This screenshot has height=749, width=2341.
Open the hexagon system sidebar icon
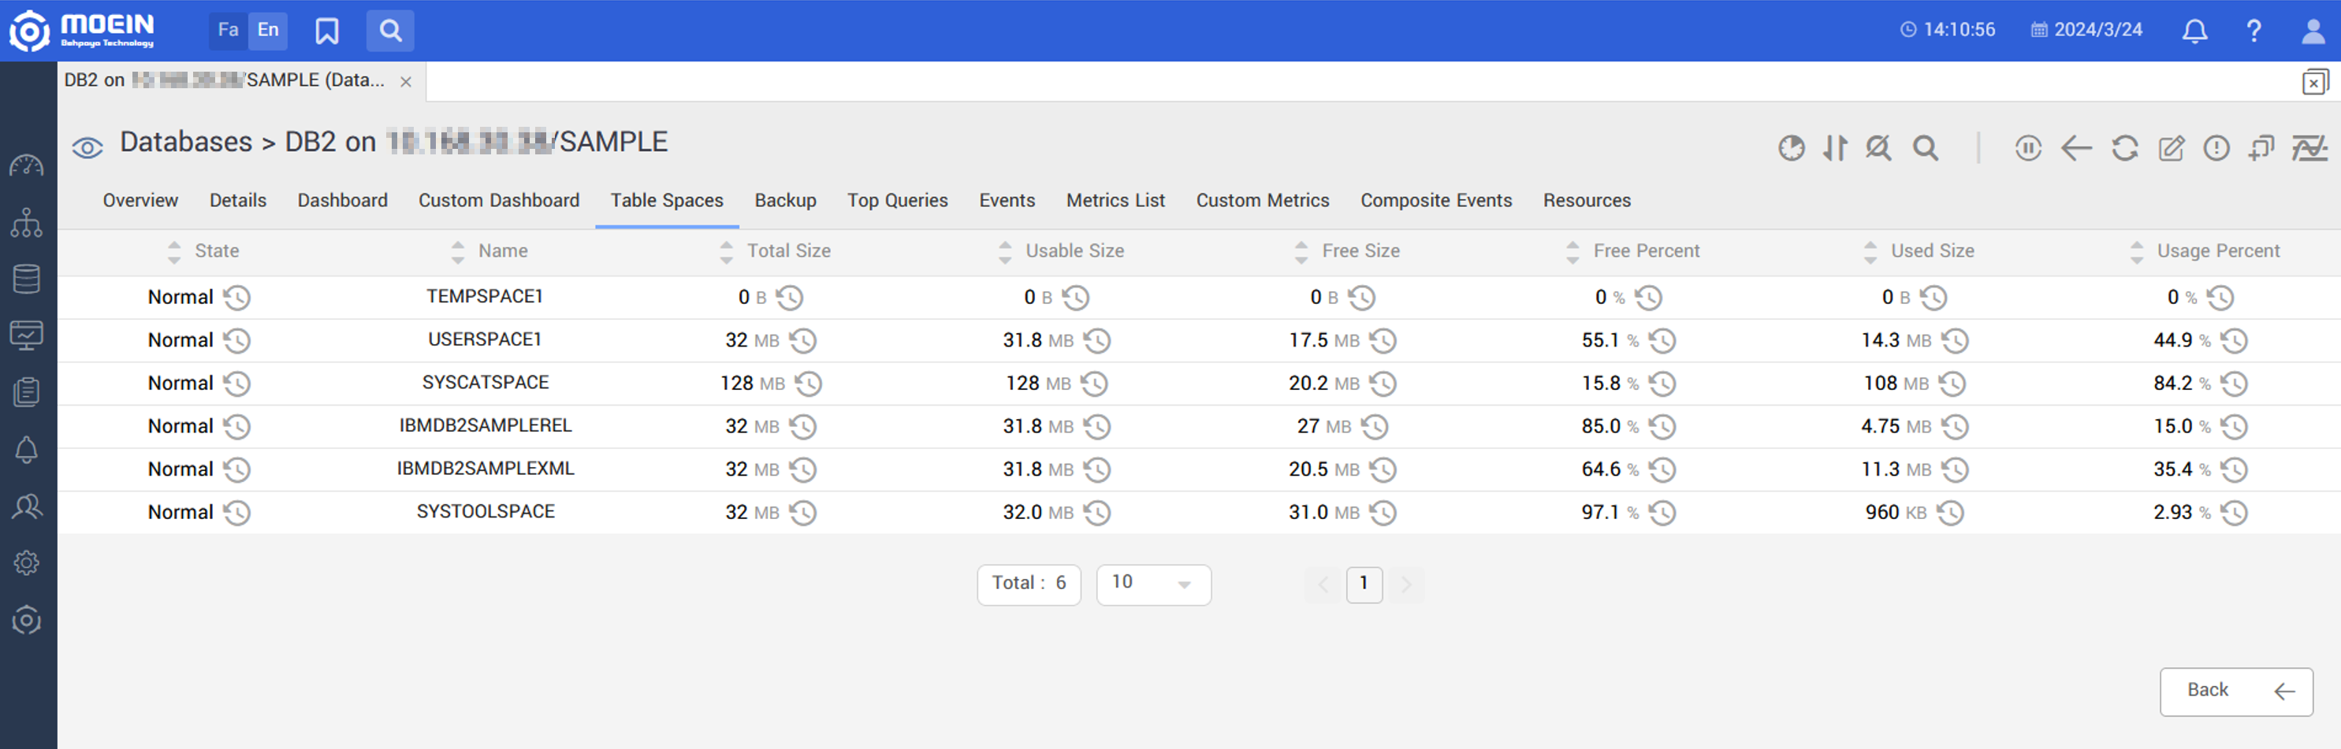[x=26, y=620]
